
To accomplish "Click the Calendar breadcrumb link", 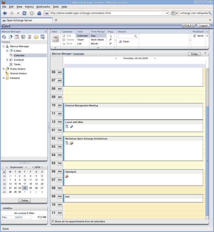I will [x=79, y=54].
